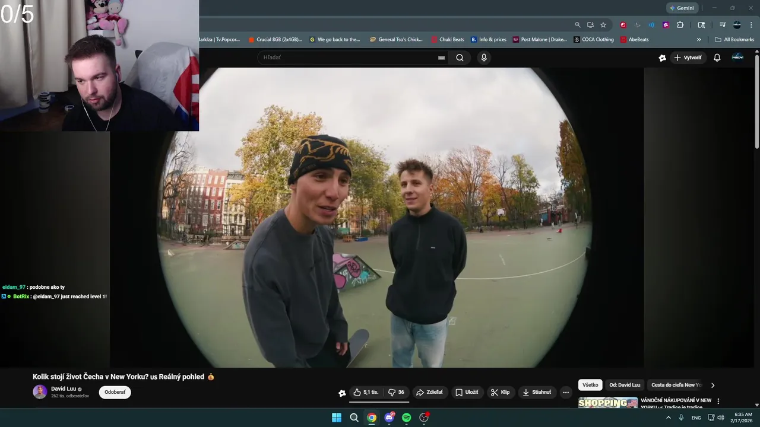Subscribe using the Odoberať button
The width and height of the screenshot is (760, 427).
point(115,392)
